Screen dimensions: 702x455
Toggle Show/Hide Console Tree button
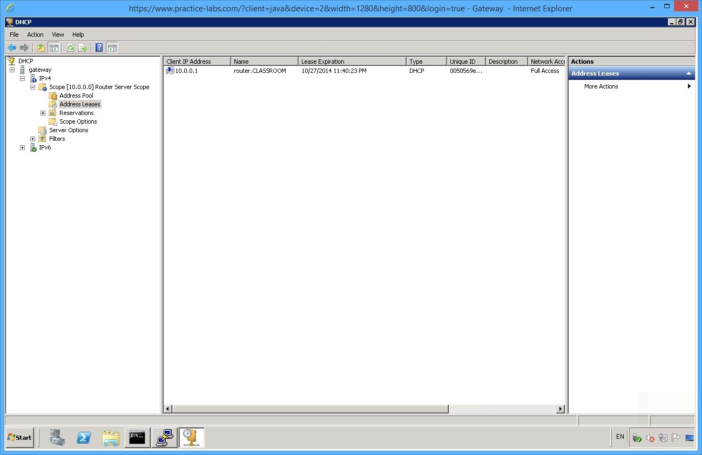(x=54, y=48)
